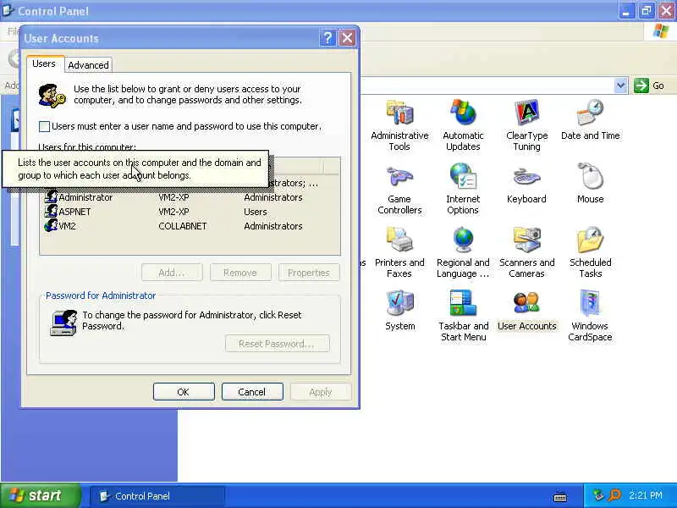This screenshot has height=508, width=677.
Task: Open System properties icon
Action: [399, 310]
